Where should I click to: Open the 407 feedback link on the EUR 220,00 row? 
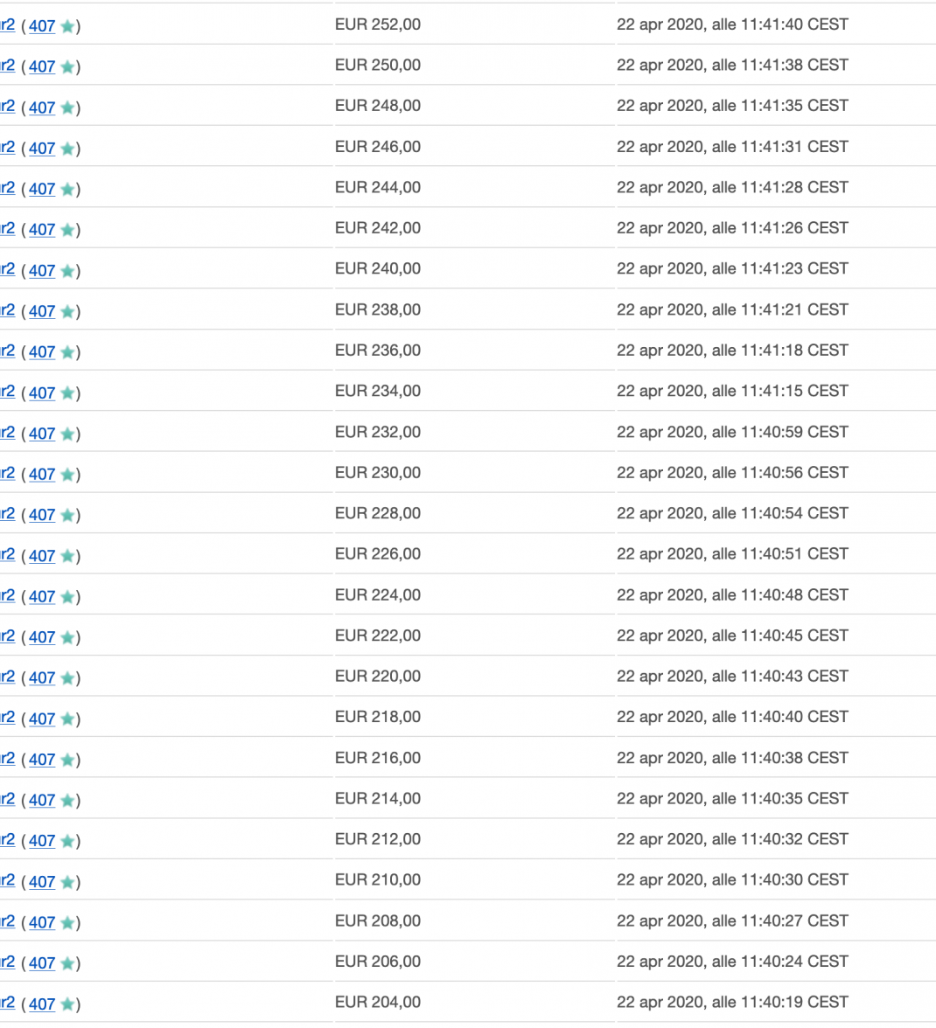point(41,677)
